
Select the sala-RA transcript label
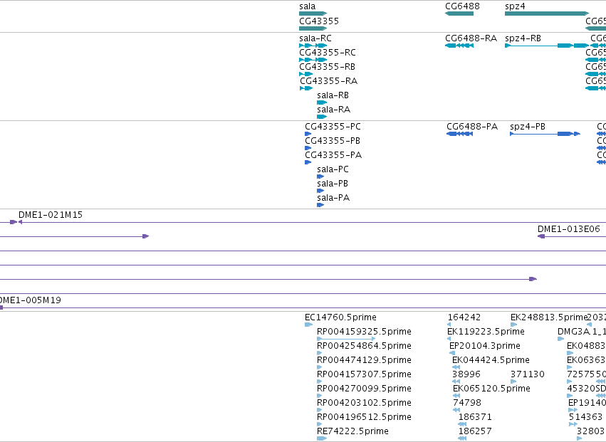coord(333,110)
